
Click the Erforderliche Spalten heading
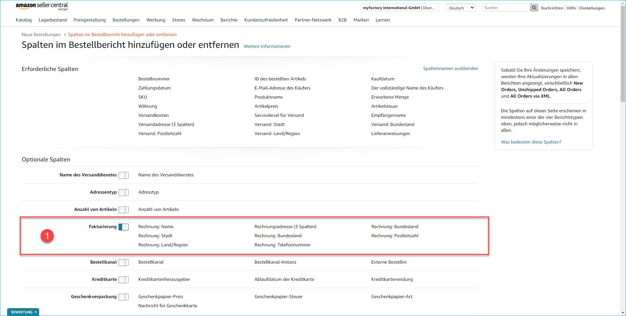(x=50, y=69)
